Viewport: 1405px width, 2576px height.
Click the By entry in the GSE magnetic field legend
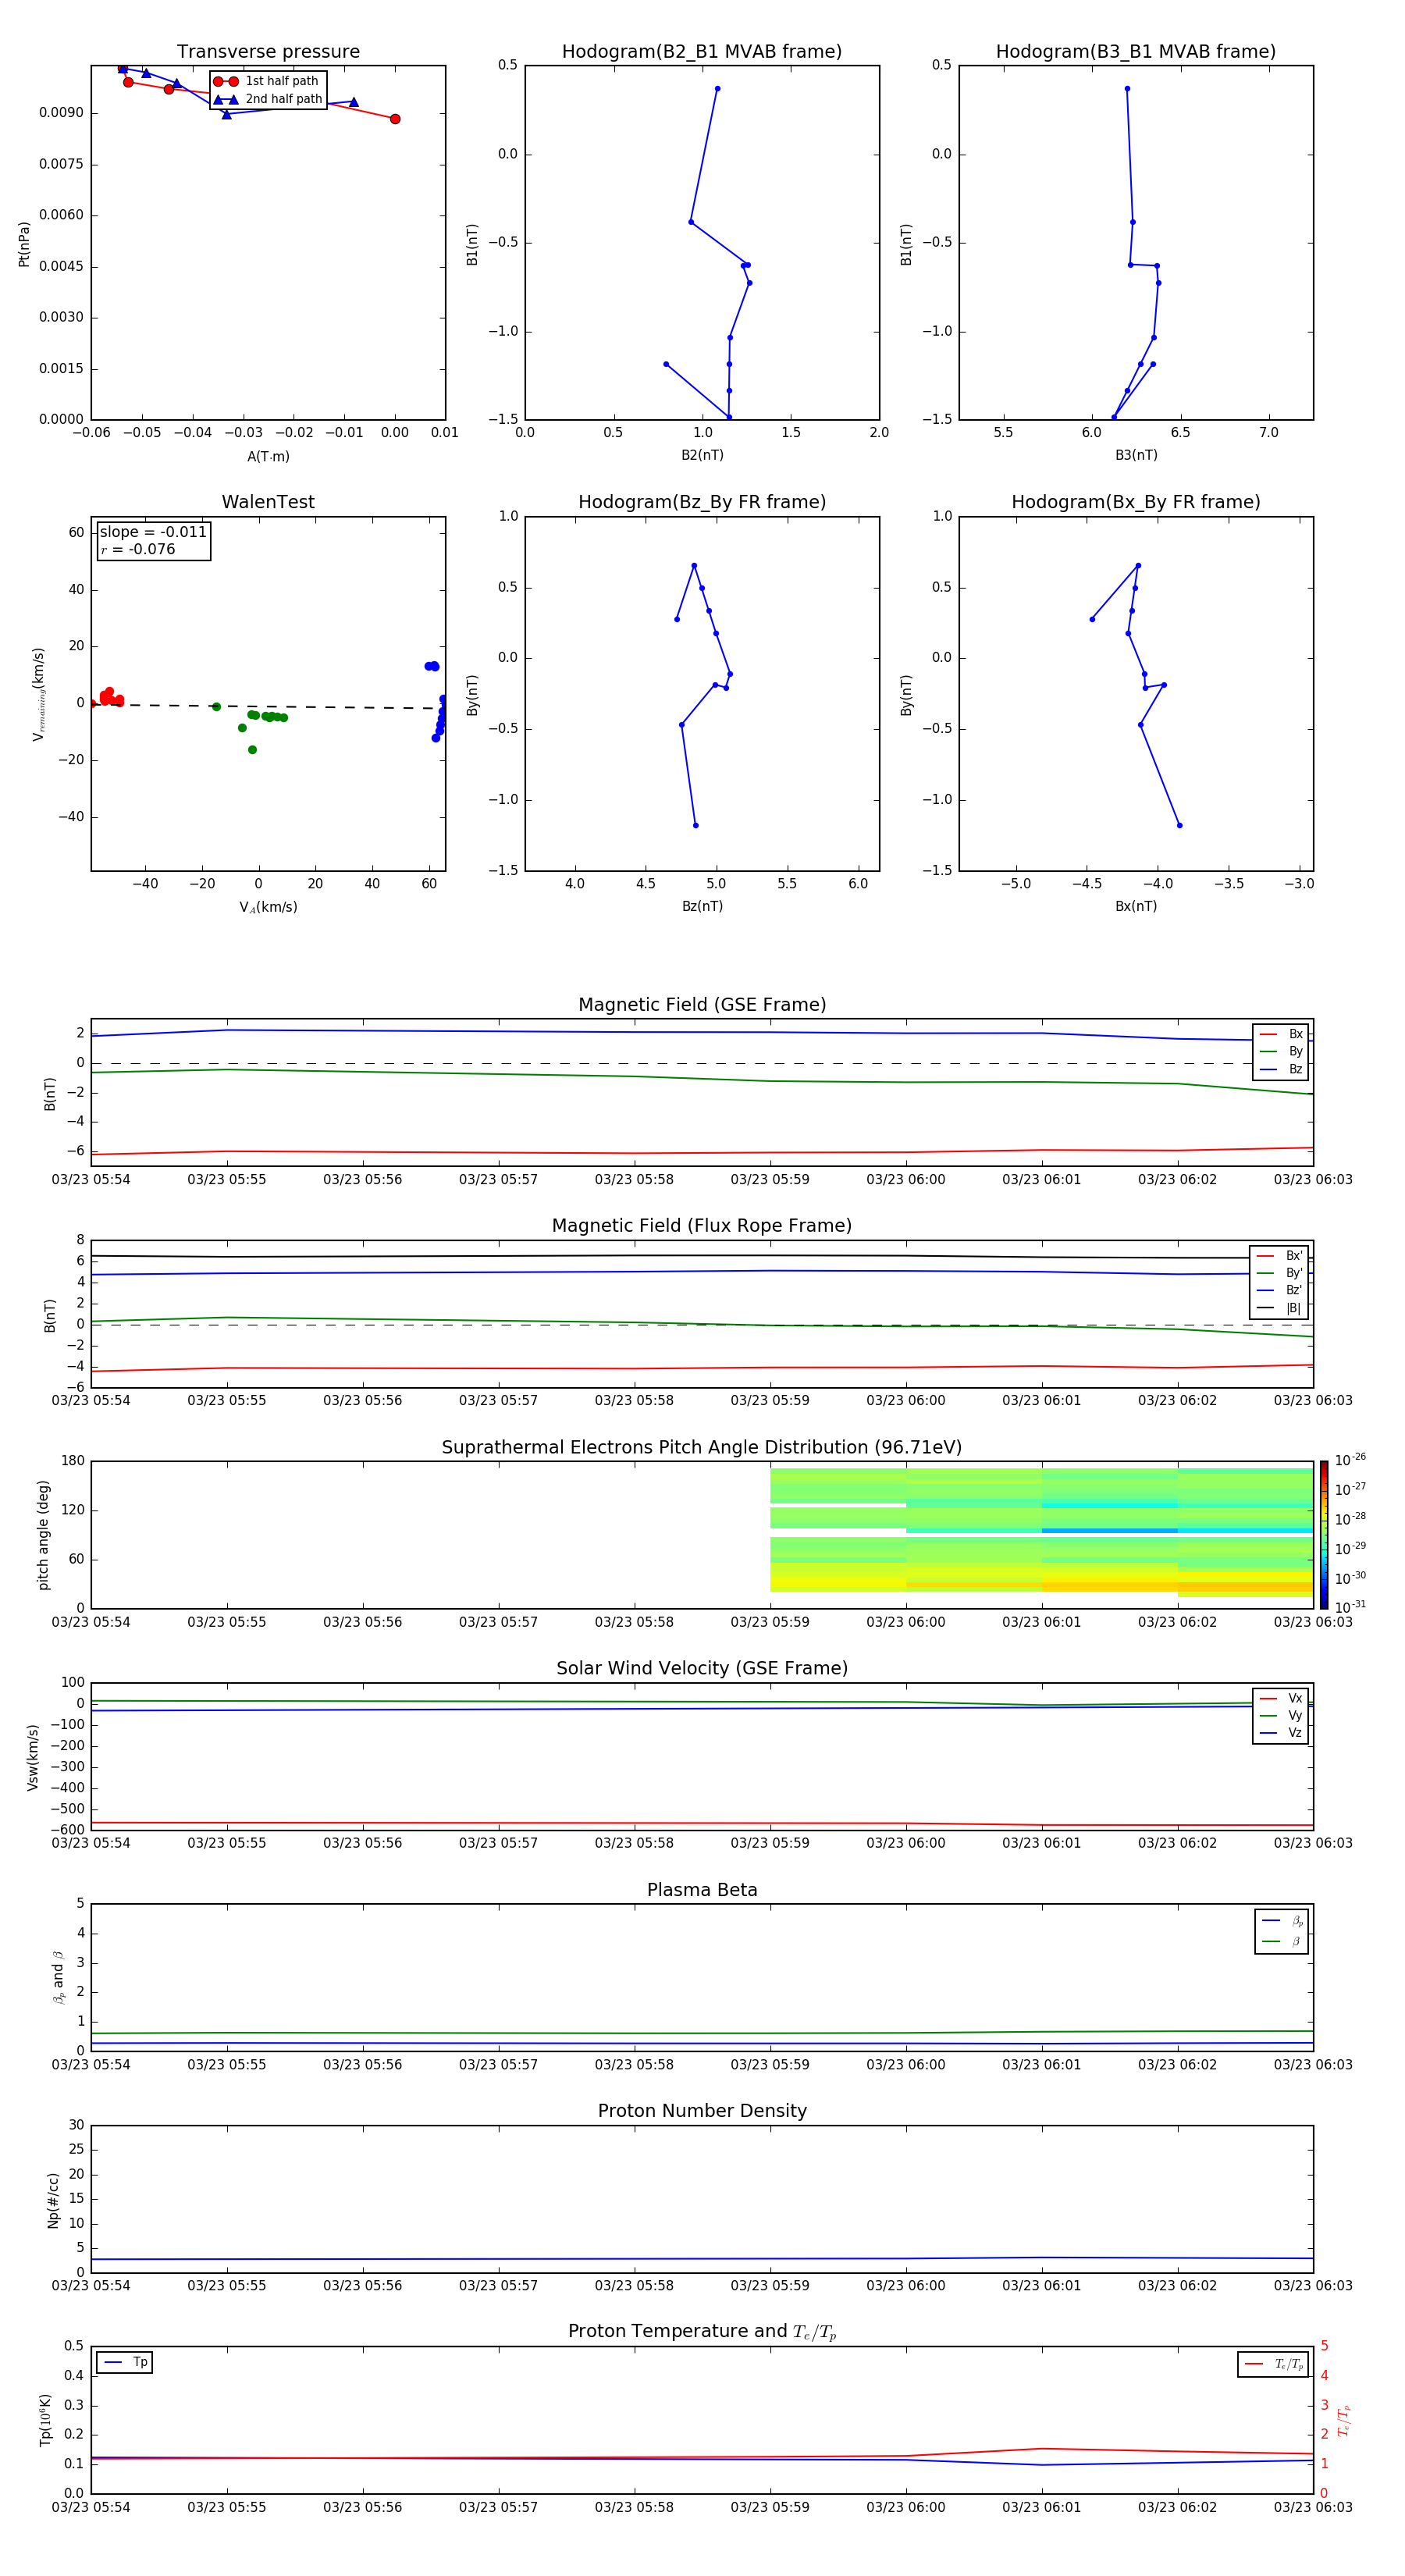1281,1051
